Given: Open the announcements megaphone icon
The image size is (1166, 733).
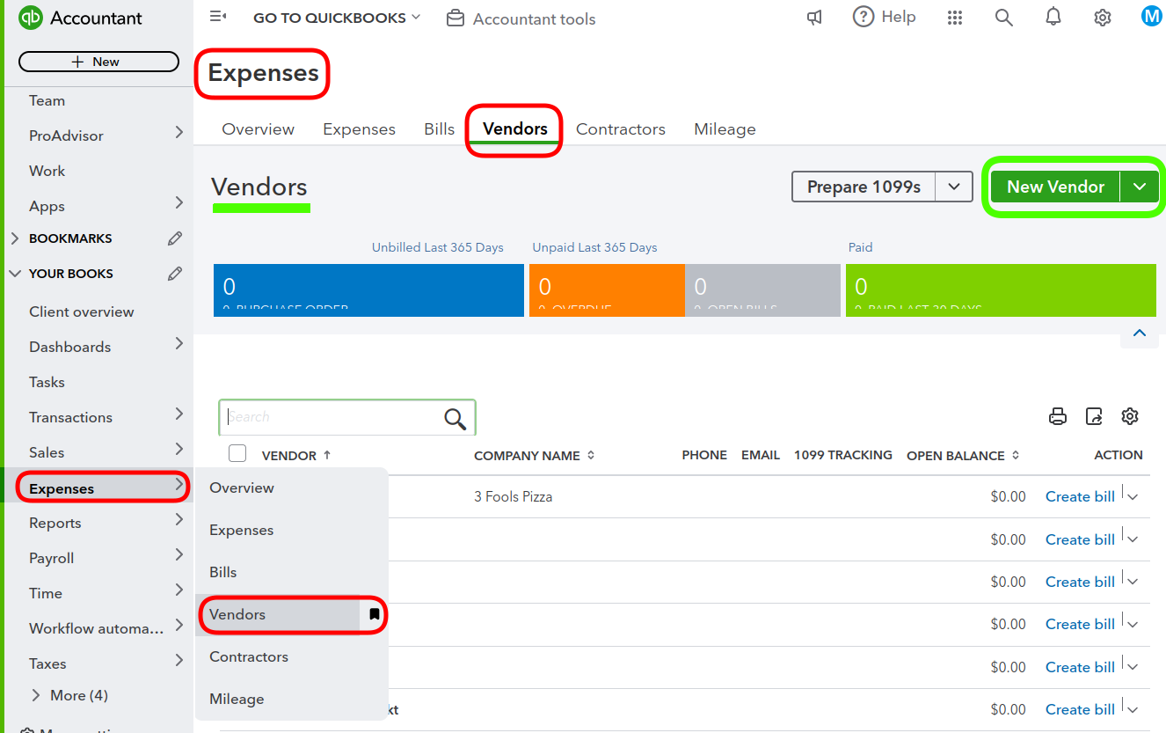Looking at the screenshot, I should coord(815,18).
